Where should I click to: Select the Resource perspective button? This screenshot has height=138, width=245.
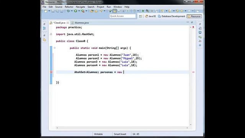point(194,16)
